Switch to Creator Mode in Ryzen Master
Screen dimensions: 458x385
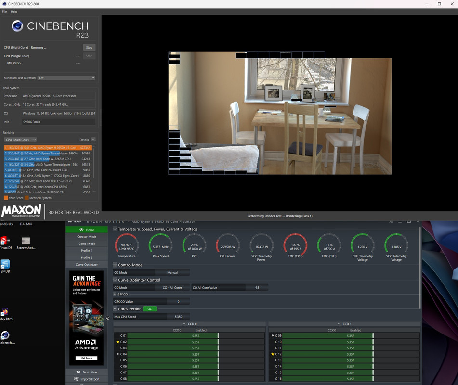(87, 236)
